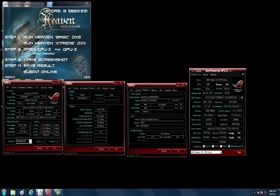Open Windows Explorer folder on the taskbar
Screen dimensions: 280x196
[13, 192]
